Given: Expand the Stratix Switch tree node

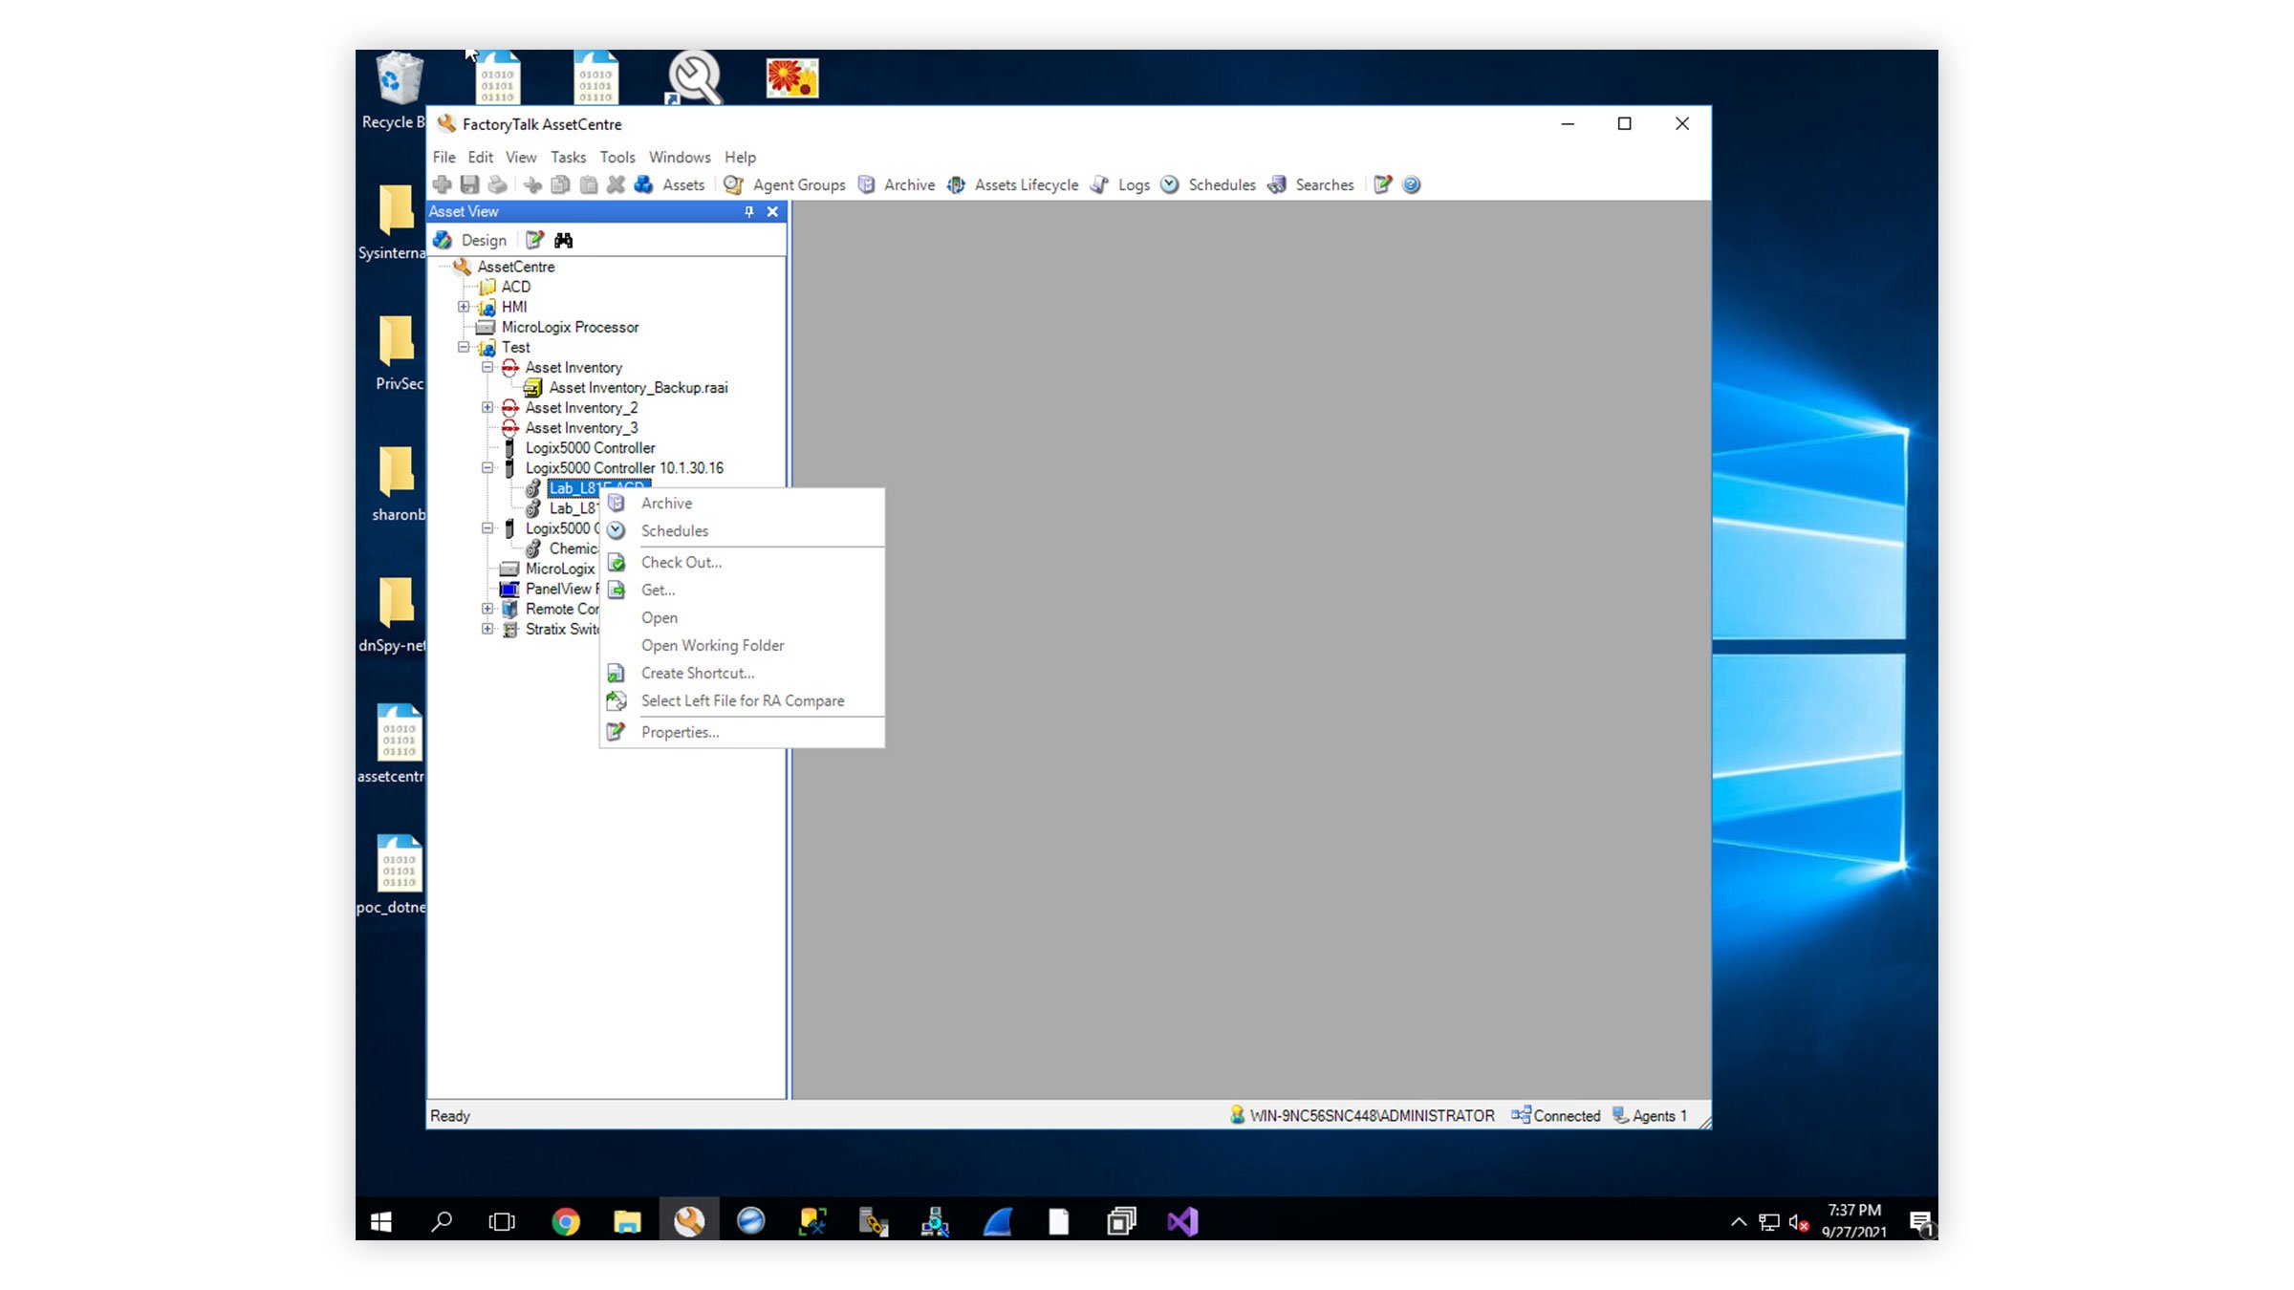Looking at the screenshot, I should pos(487,629).
